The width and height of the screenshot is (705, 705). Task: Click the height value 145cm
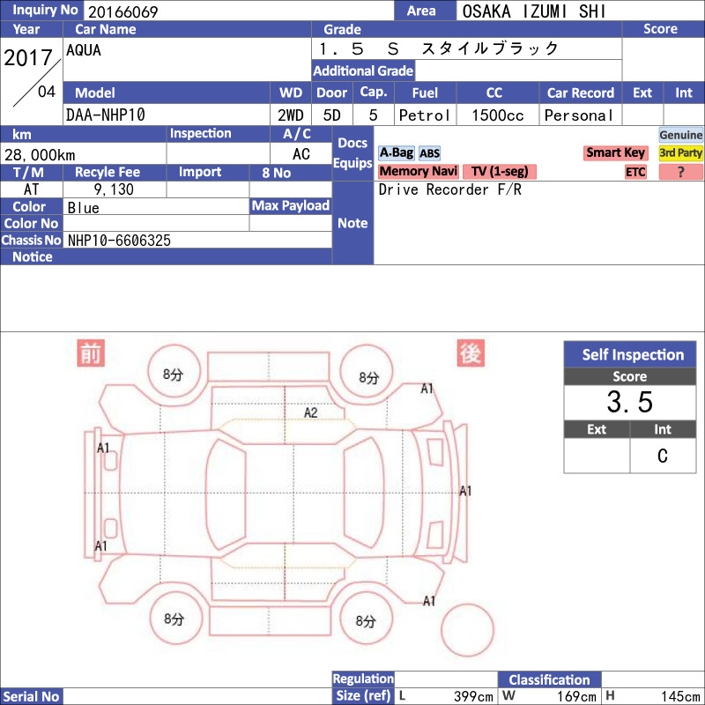point(680,696)
